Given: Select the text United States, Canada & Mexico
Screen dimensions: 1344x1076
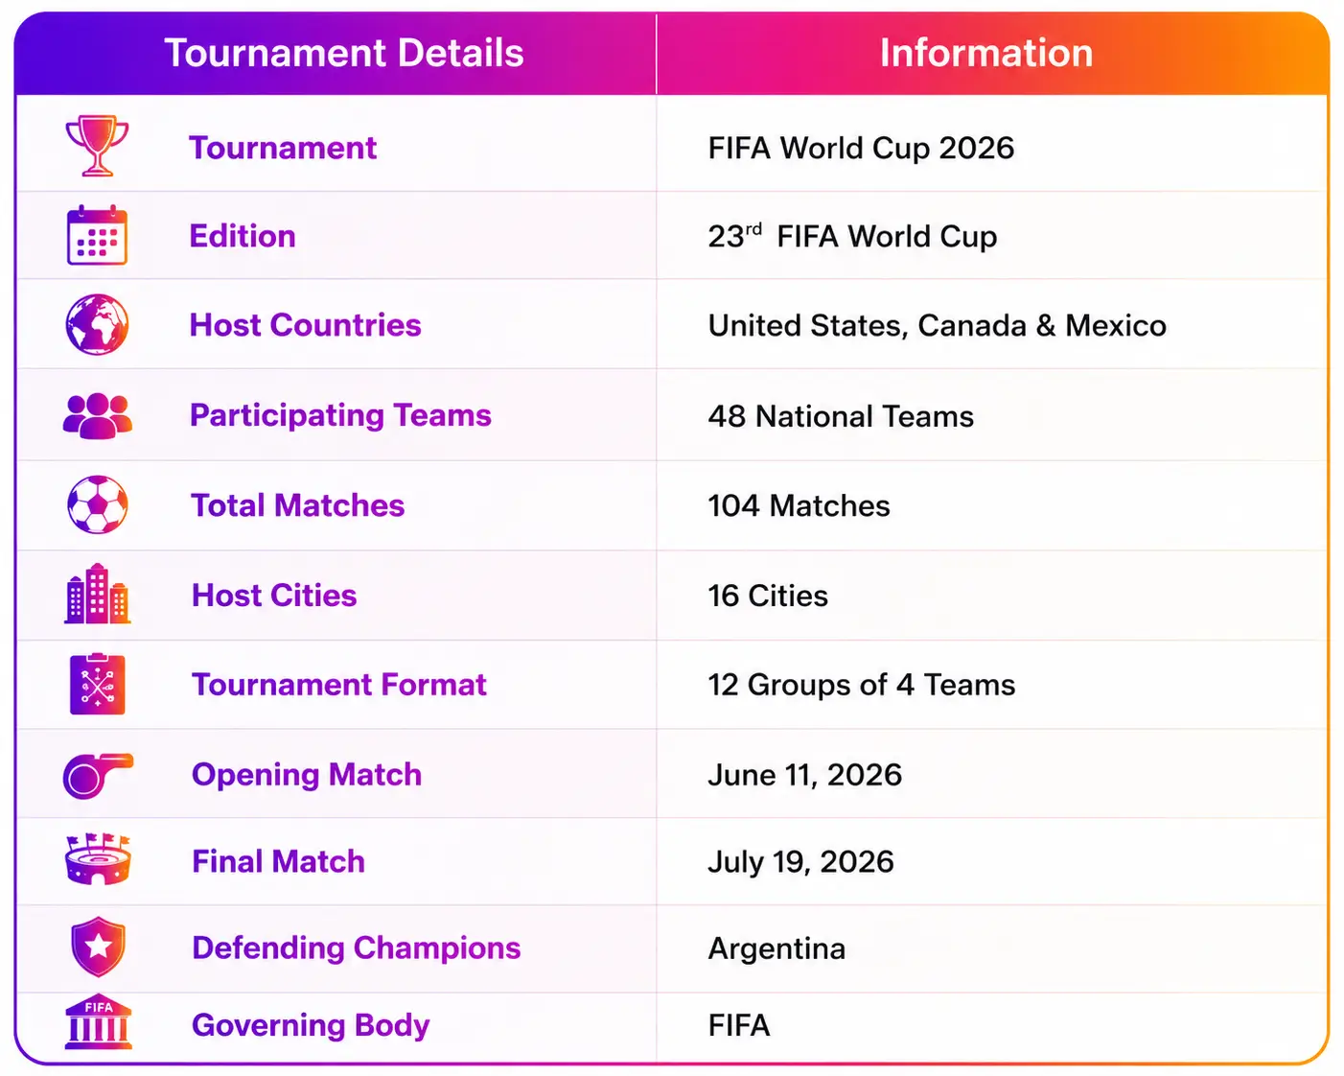Looking at the screenshot, I should point(938,326).
